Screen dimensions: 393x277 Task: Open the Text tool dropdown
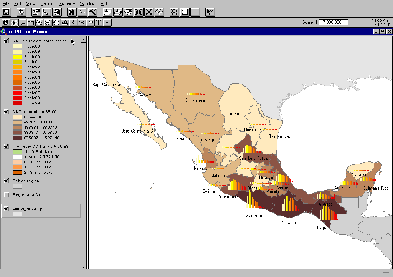pyautogui.click(x=99, y=23)
